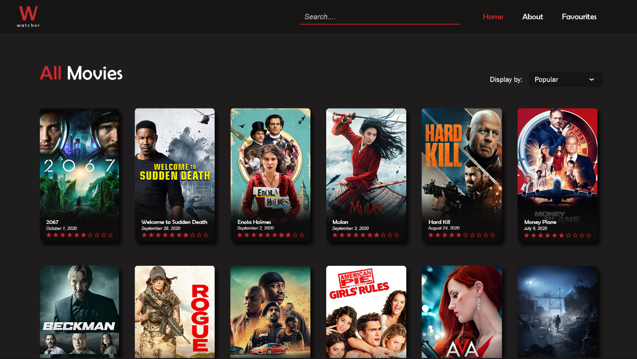
Task: Go to the Favourites page
Action: pos(579,16)
